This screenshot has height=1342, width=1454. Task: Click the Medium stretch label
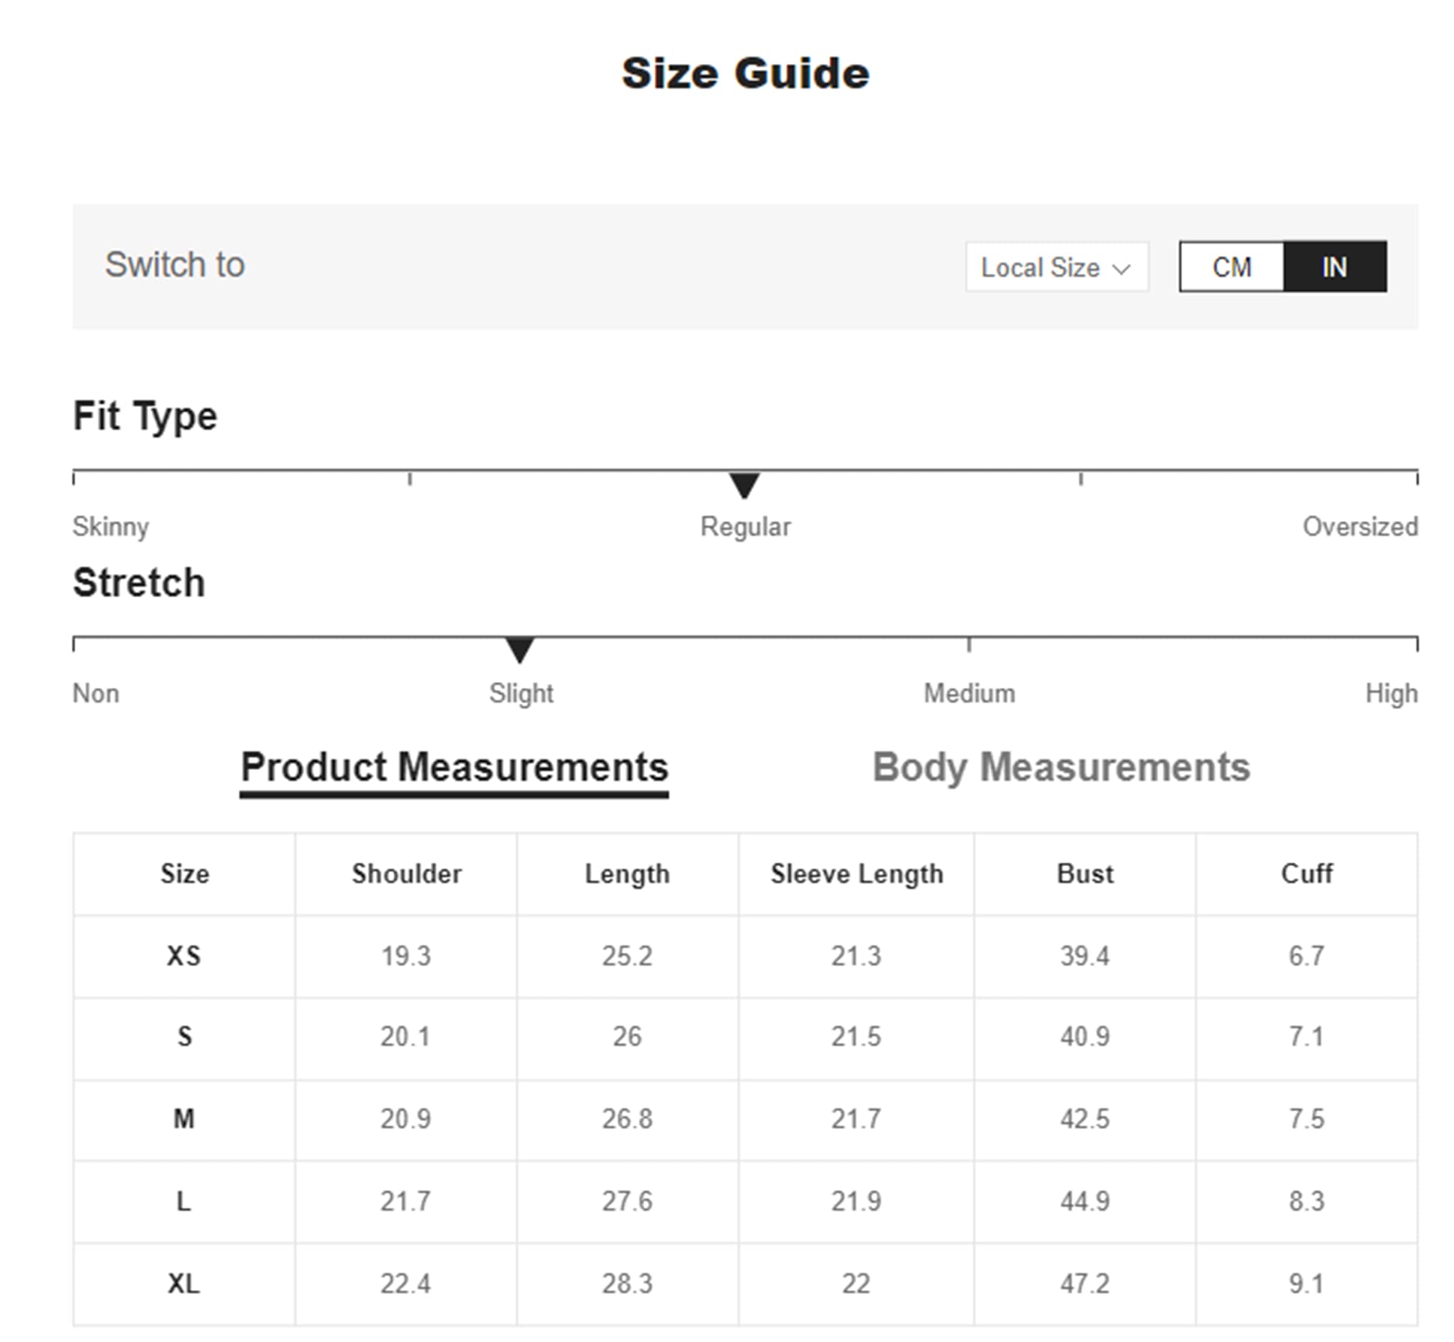[x=969, y=693]
